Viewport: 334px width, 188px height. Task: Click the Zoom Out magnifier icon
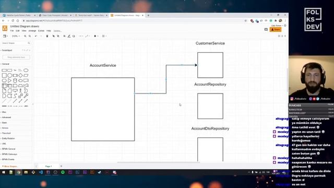pyautogui.click(x=30, y=36)
